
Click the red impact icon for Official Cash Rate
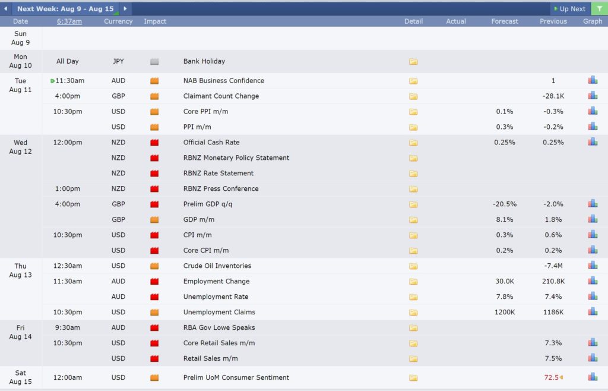coord(154,143)
